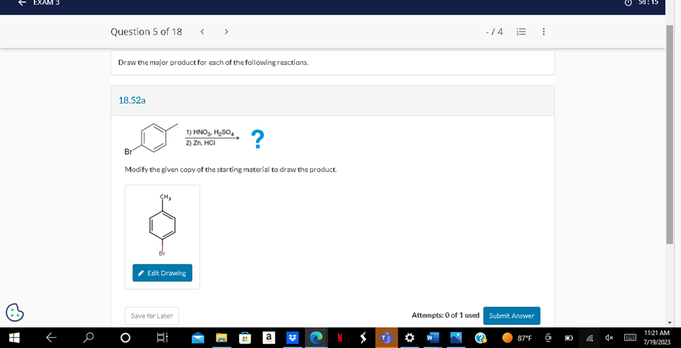The width and height of the screenshot is (681, 348).
Task: Open Amazon app in taskbar
Action: point(269,338)
